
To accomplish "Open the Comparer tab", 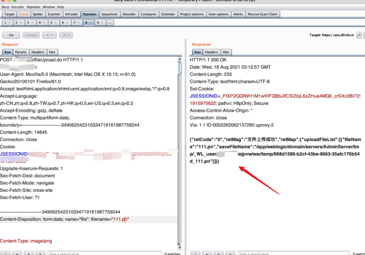I will point(148,14).
